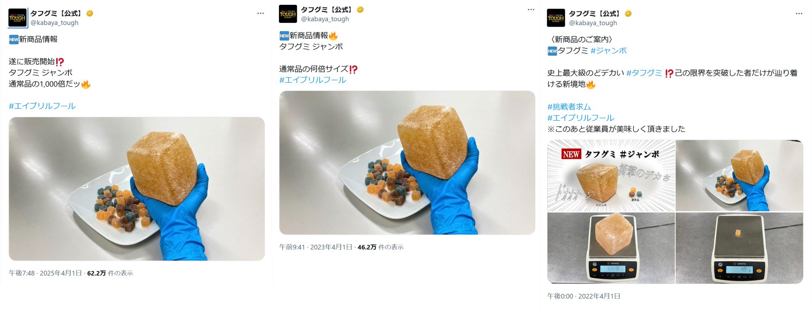
Task: Open the 2025 tweet's jumbo gummy photo
Action: point(136,189)
